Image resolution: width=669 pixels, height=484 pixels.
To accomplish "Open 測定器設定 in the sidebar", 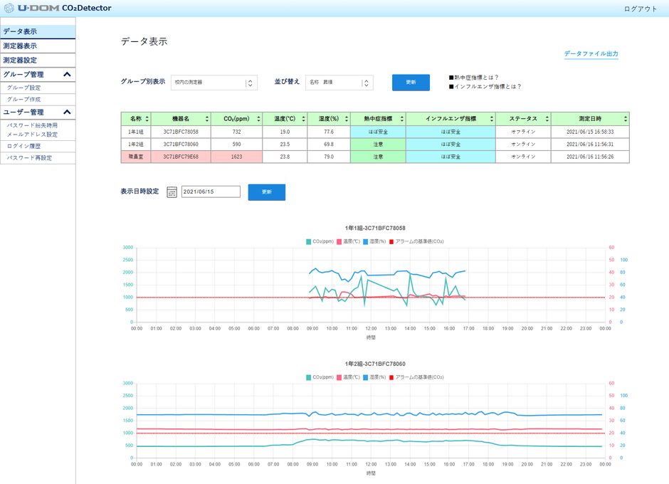I will (20, 60).
